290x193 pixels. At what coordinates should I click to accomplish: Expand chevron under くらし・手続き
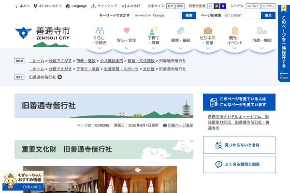100,48
